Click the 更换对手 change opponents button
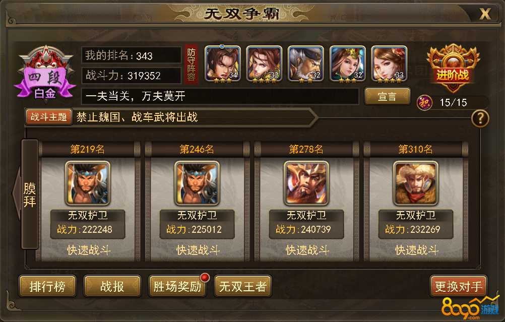This screenshot has width=505, height=322. (x=459, y=286)
